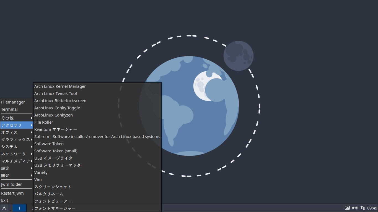Open the network up-down arrows tray icon
Image resolution: width=378 pixels, height=212 pixels.
[363, 208]
